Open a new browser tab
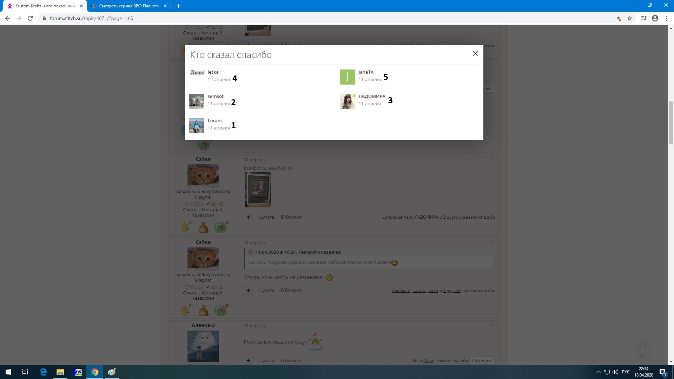 coord(178,6)
